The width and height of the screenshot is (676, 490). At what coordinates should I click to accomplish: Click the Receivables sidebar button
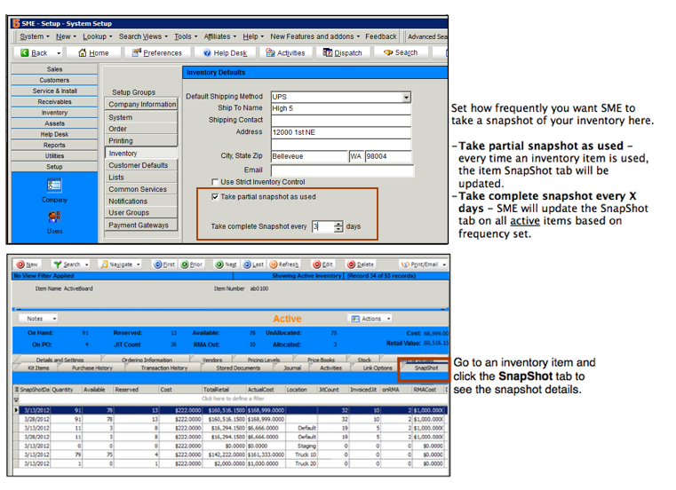click(54, 102)
